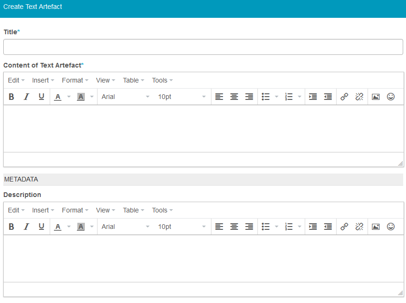Click the Title input field

tap(203, 47)
